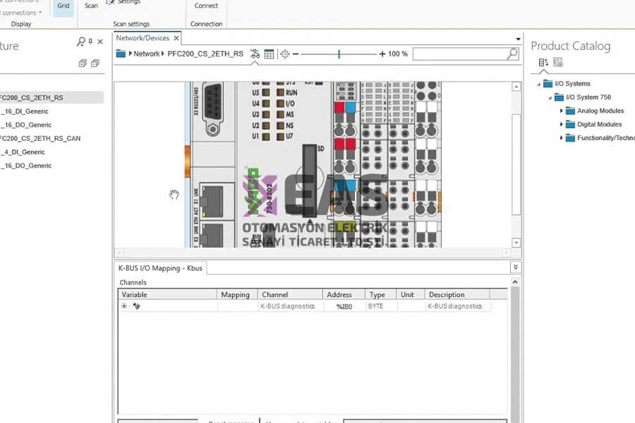Viewport: 635px width, 423px height.
Task: Expand the Analog Modules folder
Action: click(562, 111)
